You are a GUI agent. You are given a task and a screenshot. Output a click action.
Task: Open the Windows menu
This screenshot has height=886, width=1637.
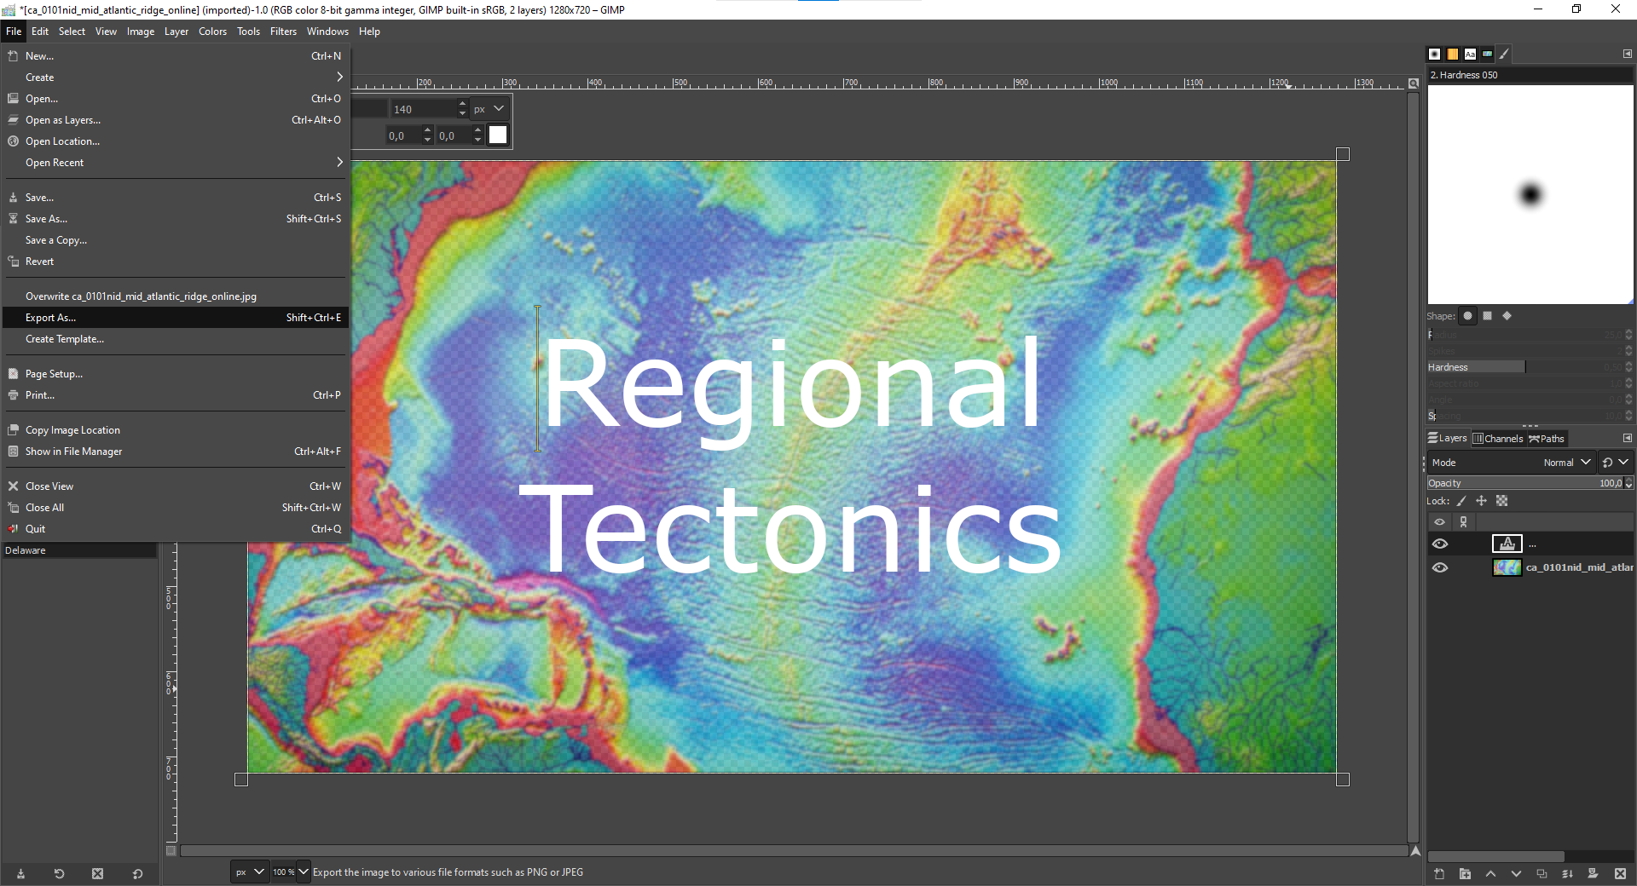coord(327,32)
